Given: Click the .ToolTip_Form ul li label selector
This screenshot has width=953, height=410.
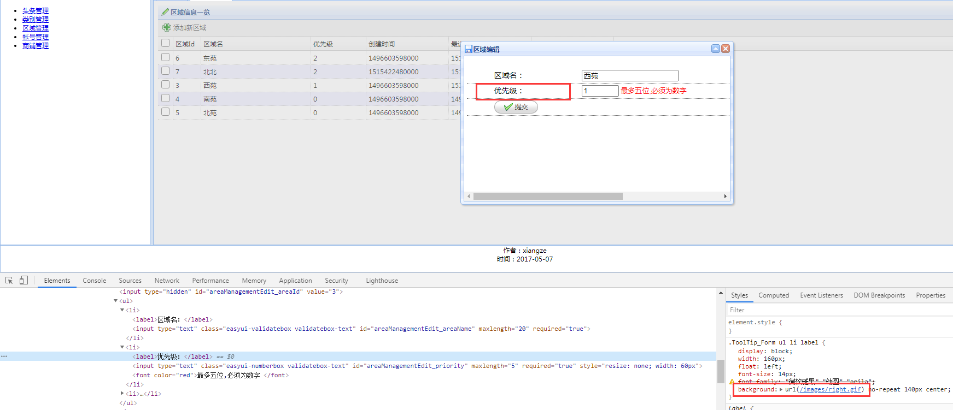Looking at the screenshot, I should pos(775,343).
